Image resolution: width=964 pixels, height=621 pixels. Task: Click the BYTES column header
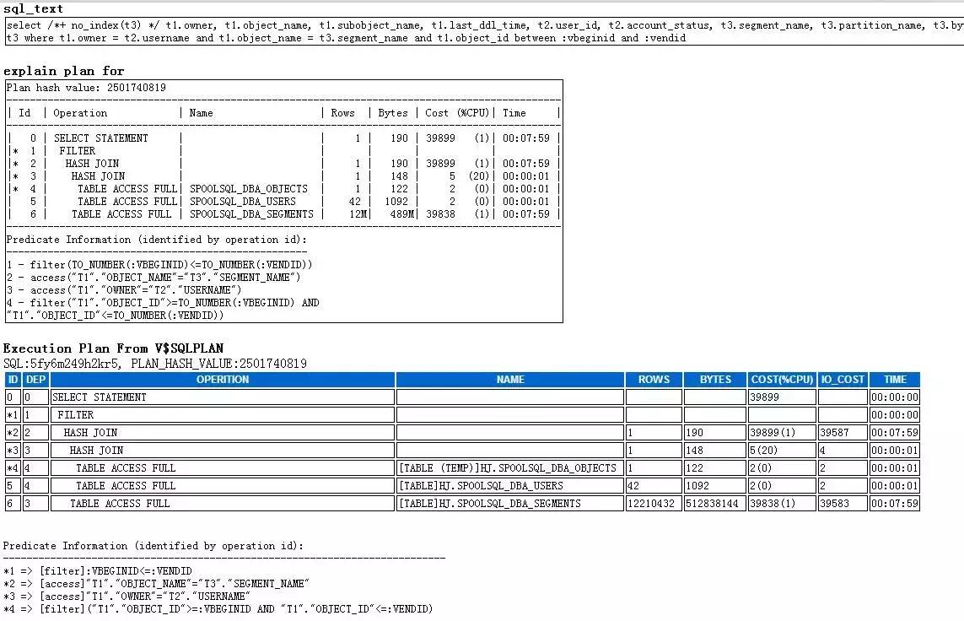coord(713,380)
